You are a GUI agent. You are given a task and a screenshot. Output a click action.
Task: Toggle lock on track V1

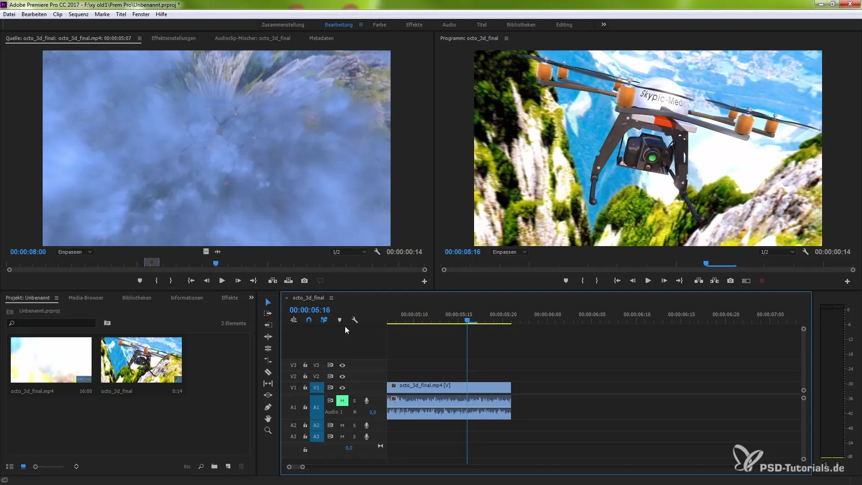(305, 388)
